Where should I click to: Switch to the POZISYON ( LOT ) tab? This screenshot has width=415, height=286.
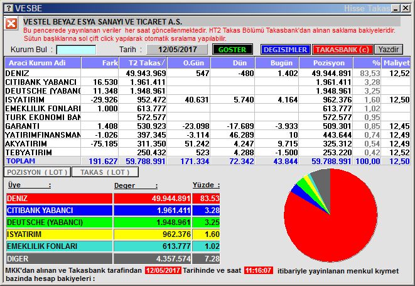[37, 172]
